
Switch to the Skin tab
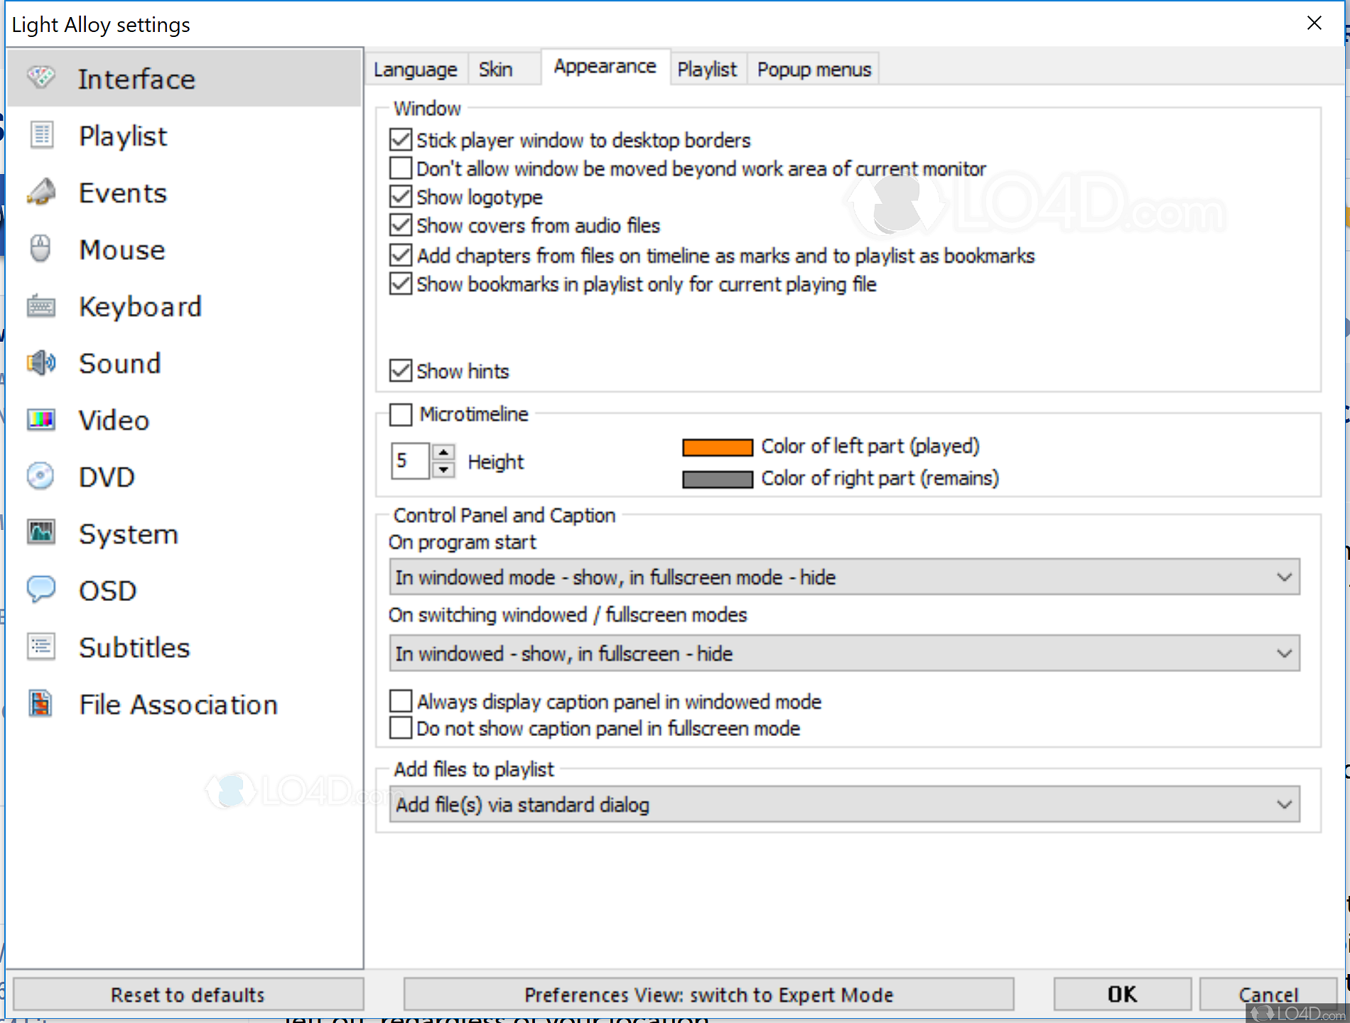[x=495, y=68]
